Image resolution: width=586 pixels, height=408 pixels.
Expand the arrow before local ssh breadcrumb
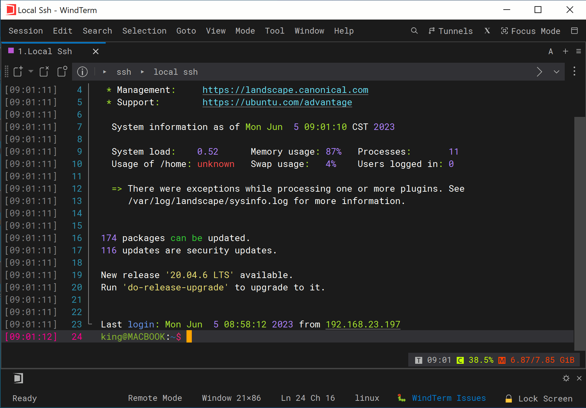click(142, 72)
